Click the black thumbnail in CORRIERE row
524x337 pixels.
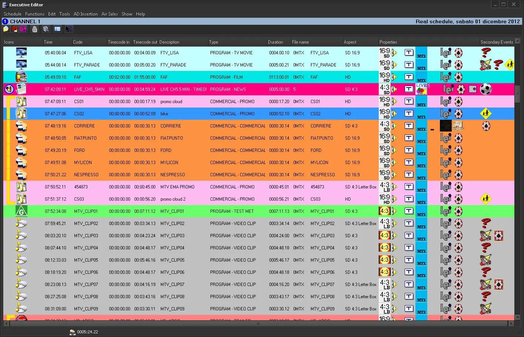(x=445, y=126)
